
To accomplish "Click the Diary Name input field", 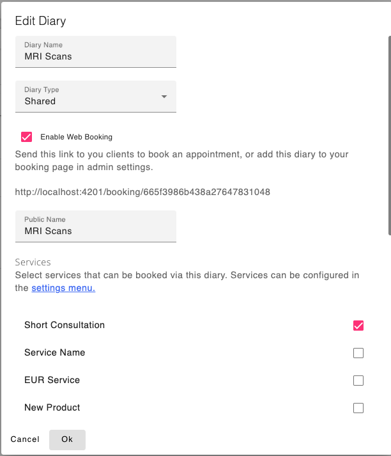I will 96,56.
